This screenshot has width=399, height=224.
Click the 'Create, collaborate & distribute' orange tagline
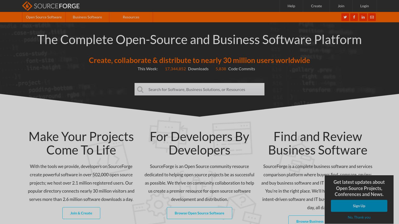(x=199, y=60)
